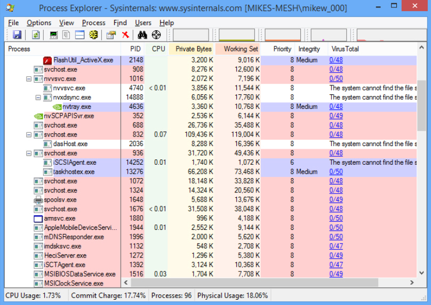Click the nvtray.exe NVIDIA icon
This screenshot has height=305, width=431.
point(57,107)
